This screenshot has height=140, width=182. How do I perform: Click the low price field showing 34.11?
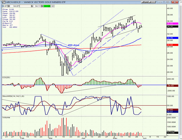36,6
